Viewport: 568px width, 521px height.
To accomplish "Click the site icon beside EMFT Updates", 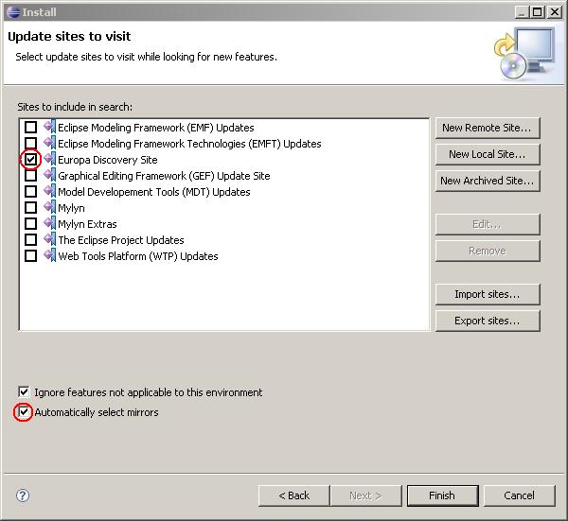I will [x=50, y=143].
